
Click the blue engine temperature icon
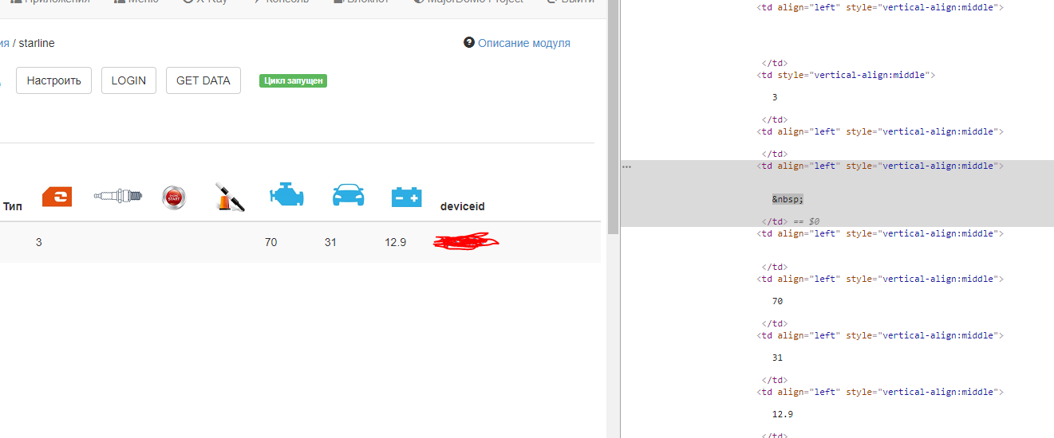[286, 195]
